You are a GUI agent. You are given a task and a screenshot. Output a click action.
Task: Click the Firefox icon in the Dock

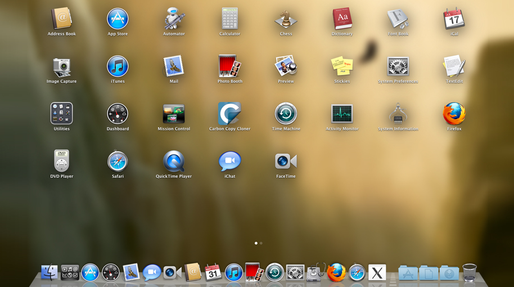tap(336, 272)
